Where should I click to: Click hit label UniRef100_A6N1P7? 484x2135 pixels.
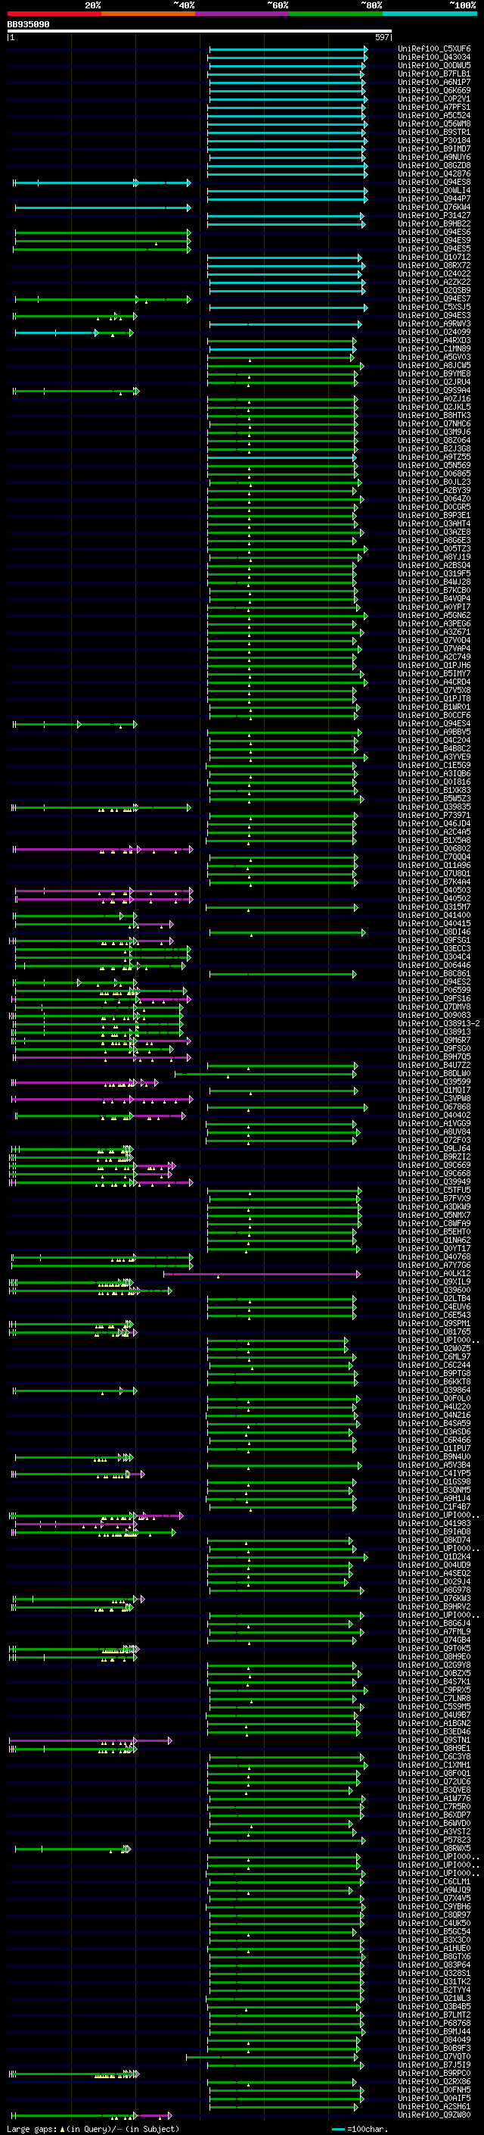tap(434, 82)
